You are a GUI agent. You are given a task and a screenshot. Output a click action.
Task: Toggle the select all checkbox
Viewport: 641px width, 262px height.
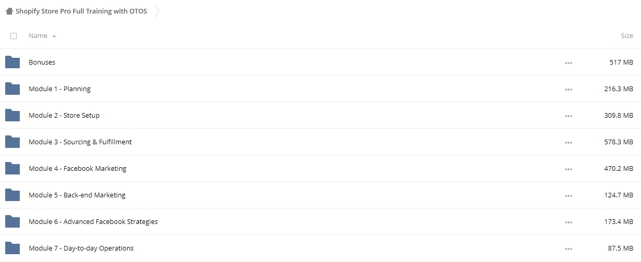[14, 36]
